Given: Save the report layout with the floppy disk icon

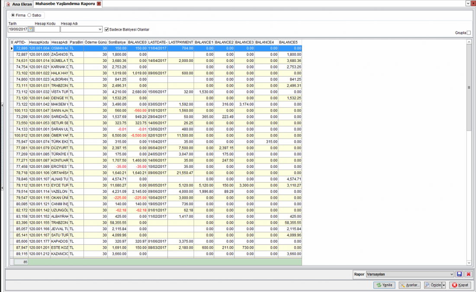Looking at the screenshot, I should click(459, 274).
